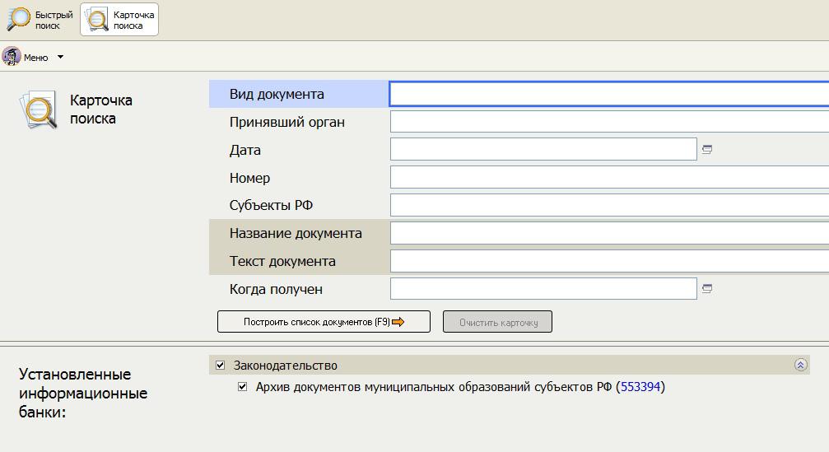Click the Субъекты РФ input field

click(608, 205)
